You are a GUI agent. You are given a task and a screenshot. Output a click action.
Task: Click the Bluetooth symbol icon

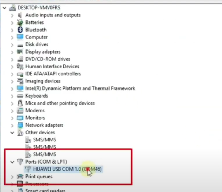20,30
